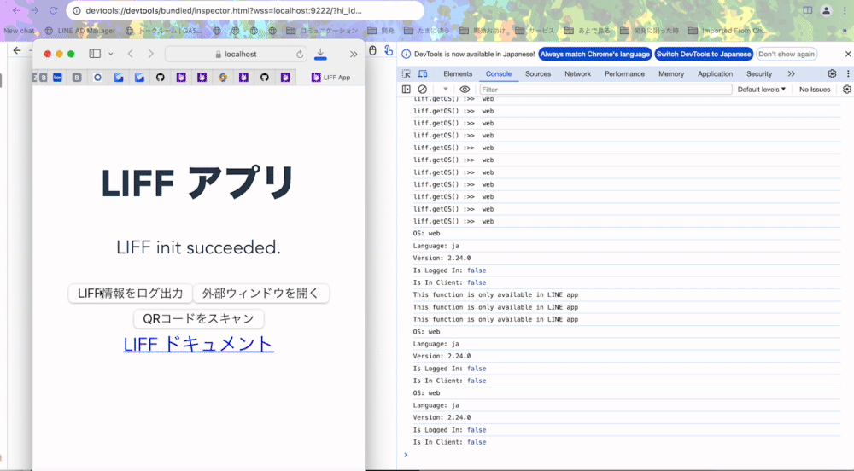
Task: Toggle device toolbar icon in DevTools
Action: pos(423,74)
